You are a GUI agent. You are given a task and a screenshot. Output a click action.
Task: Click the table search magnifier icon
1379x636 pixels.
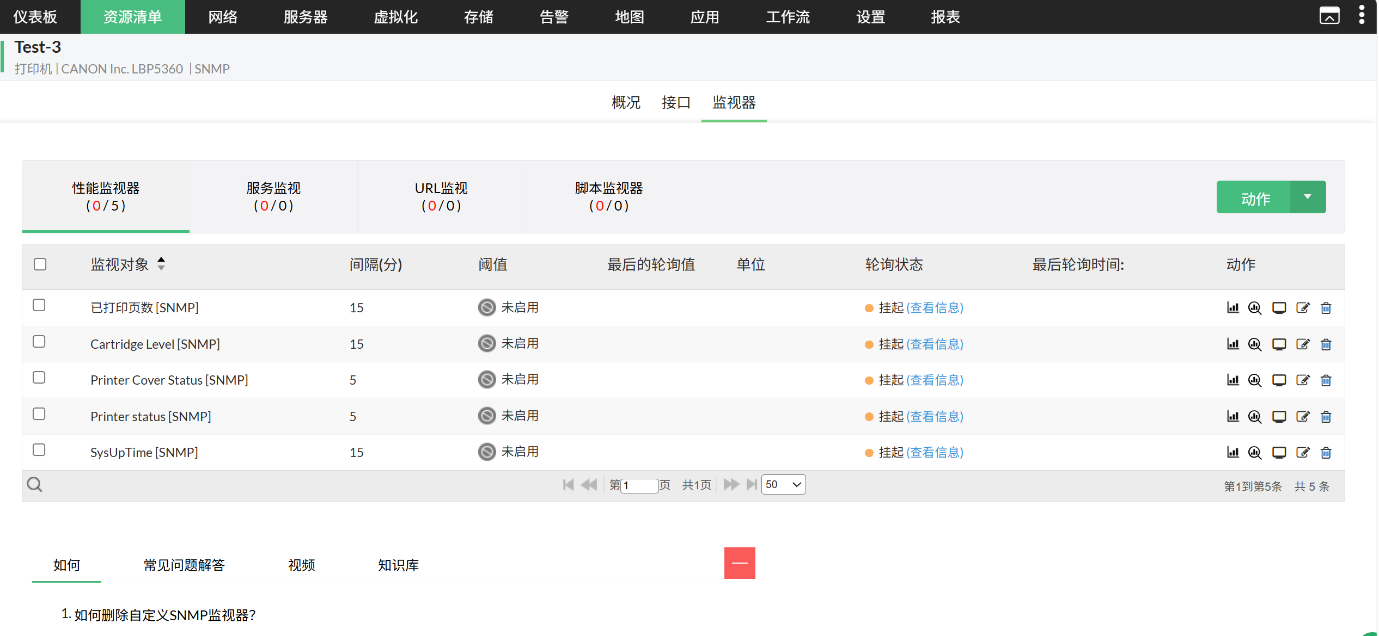point(34,484)
